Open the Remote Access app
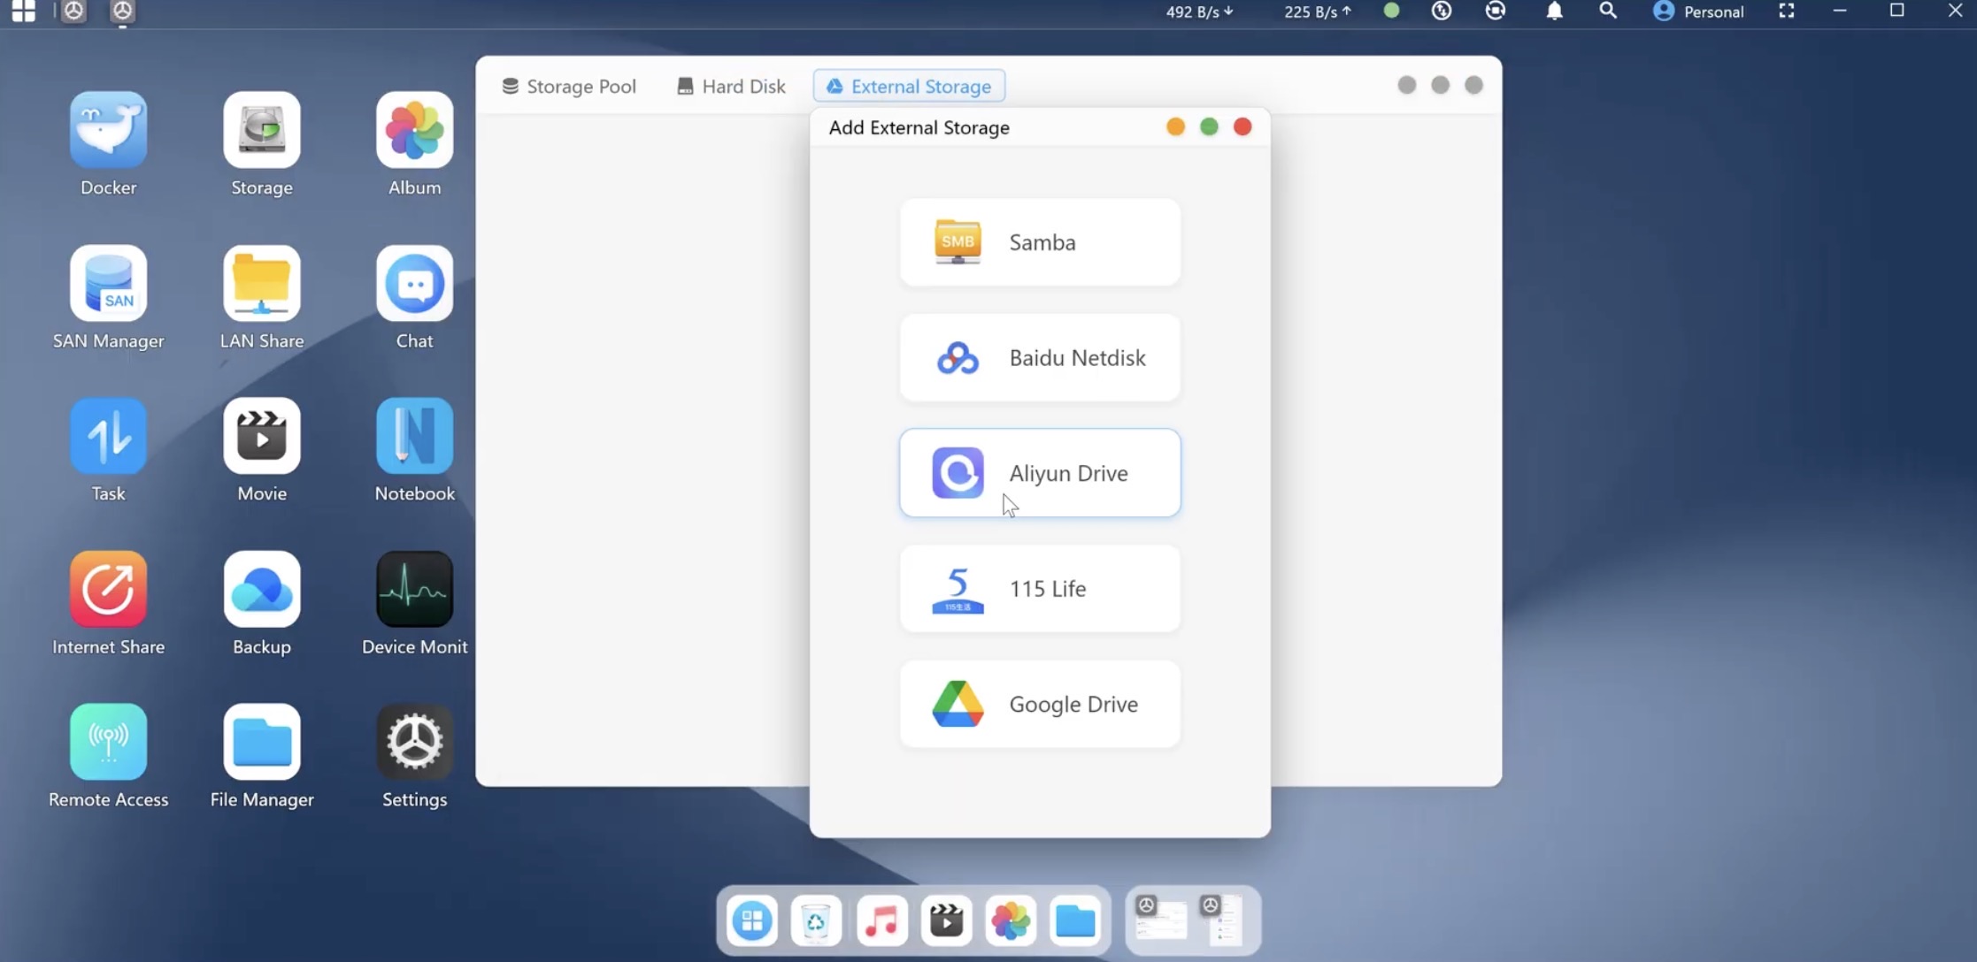This screenshot has width=1977, height=962. coord(108,742)
